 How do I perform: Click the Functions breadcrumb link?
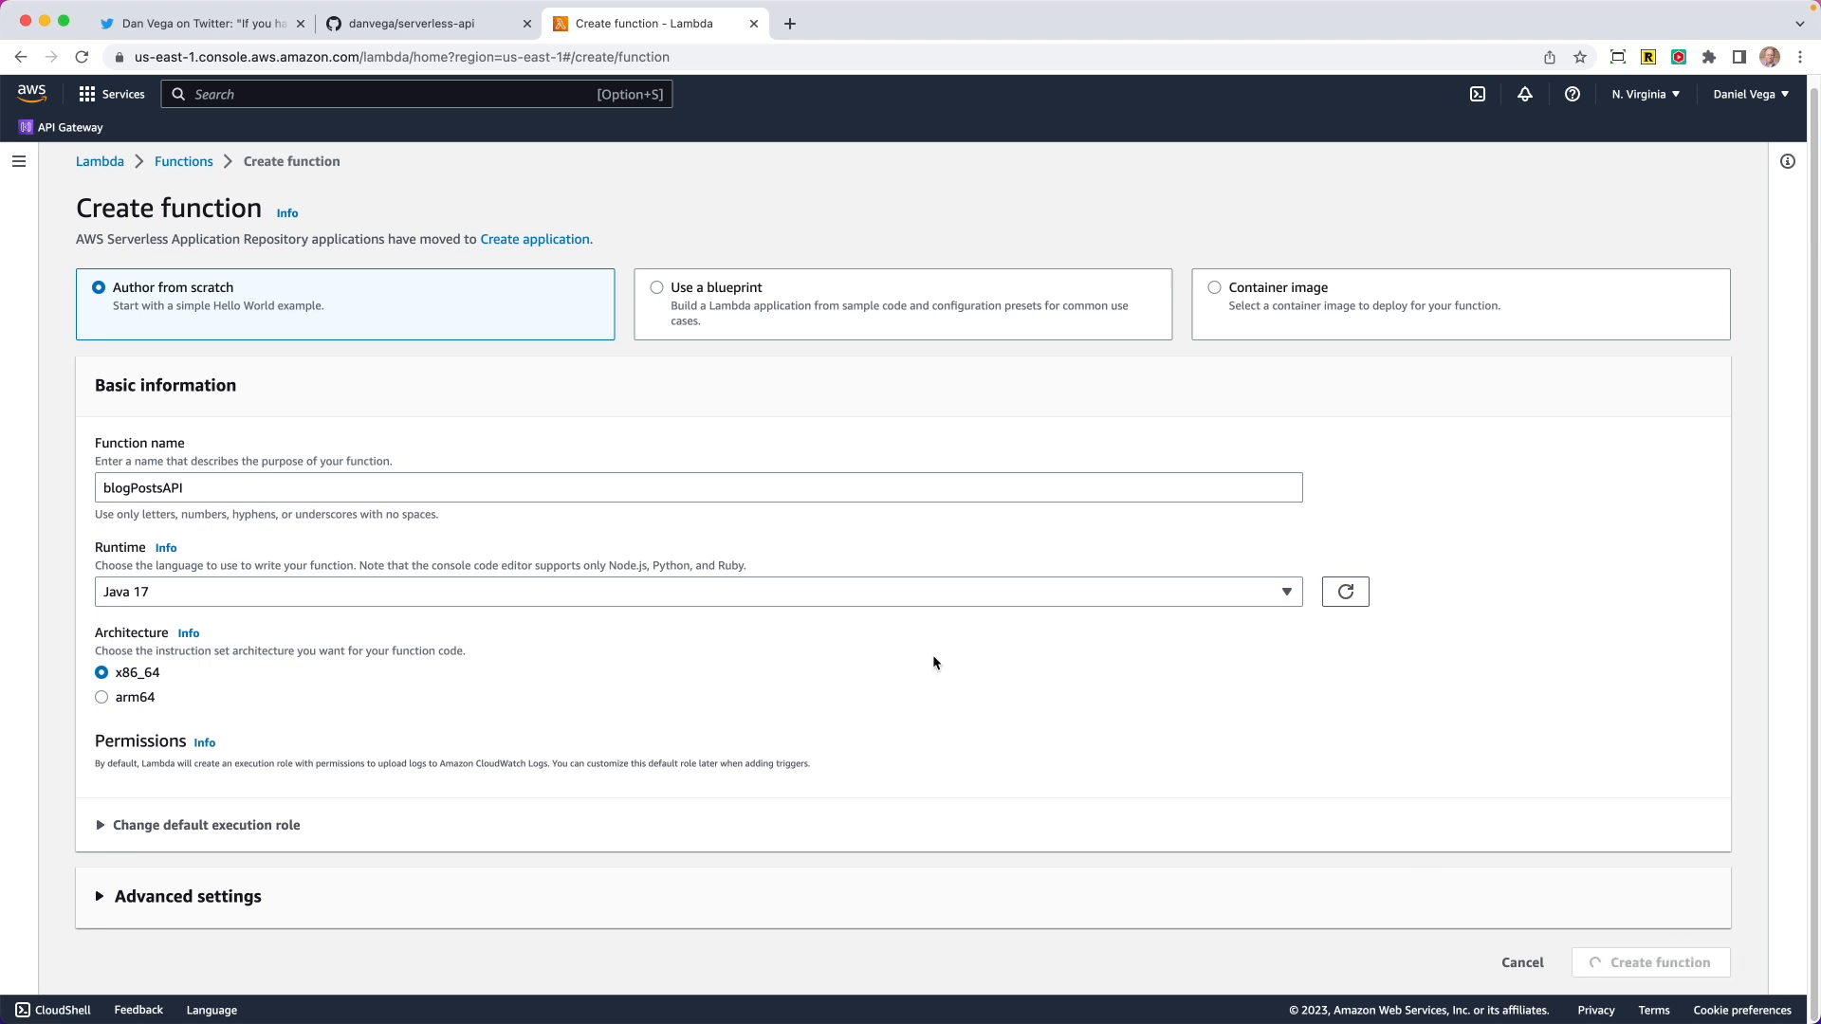click(x=184, y=160)
